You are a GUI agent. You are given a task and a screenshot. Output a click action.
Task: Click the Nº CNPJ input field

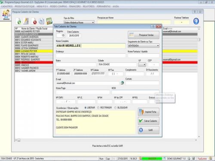coord(66,101)
